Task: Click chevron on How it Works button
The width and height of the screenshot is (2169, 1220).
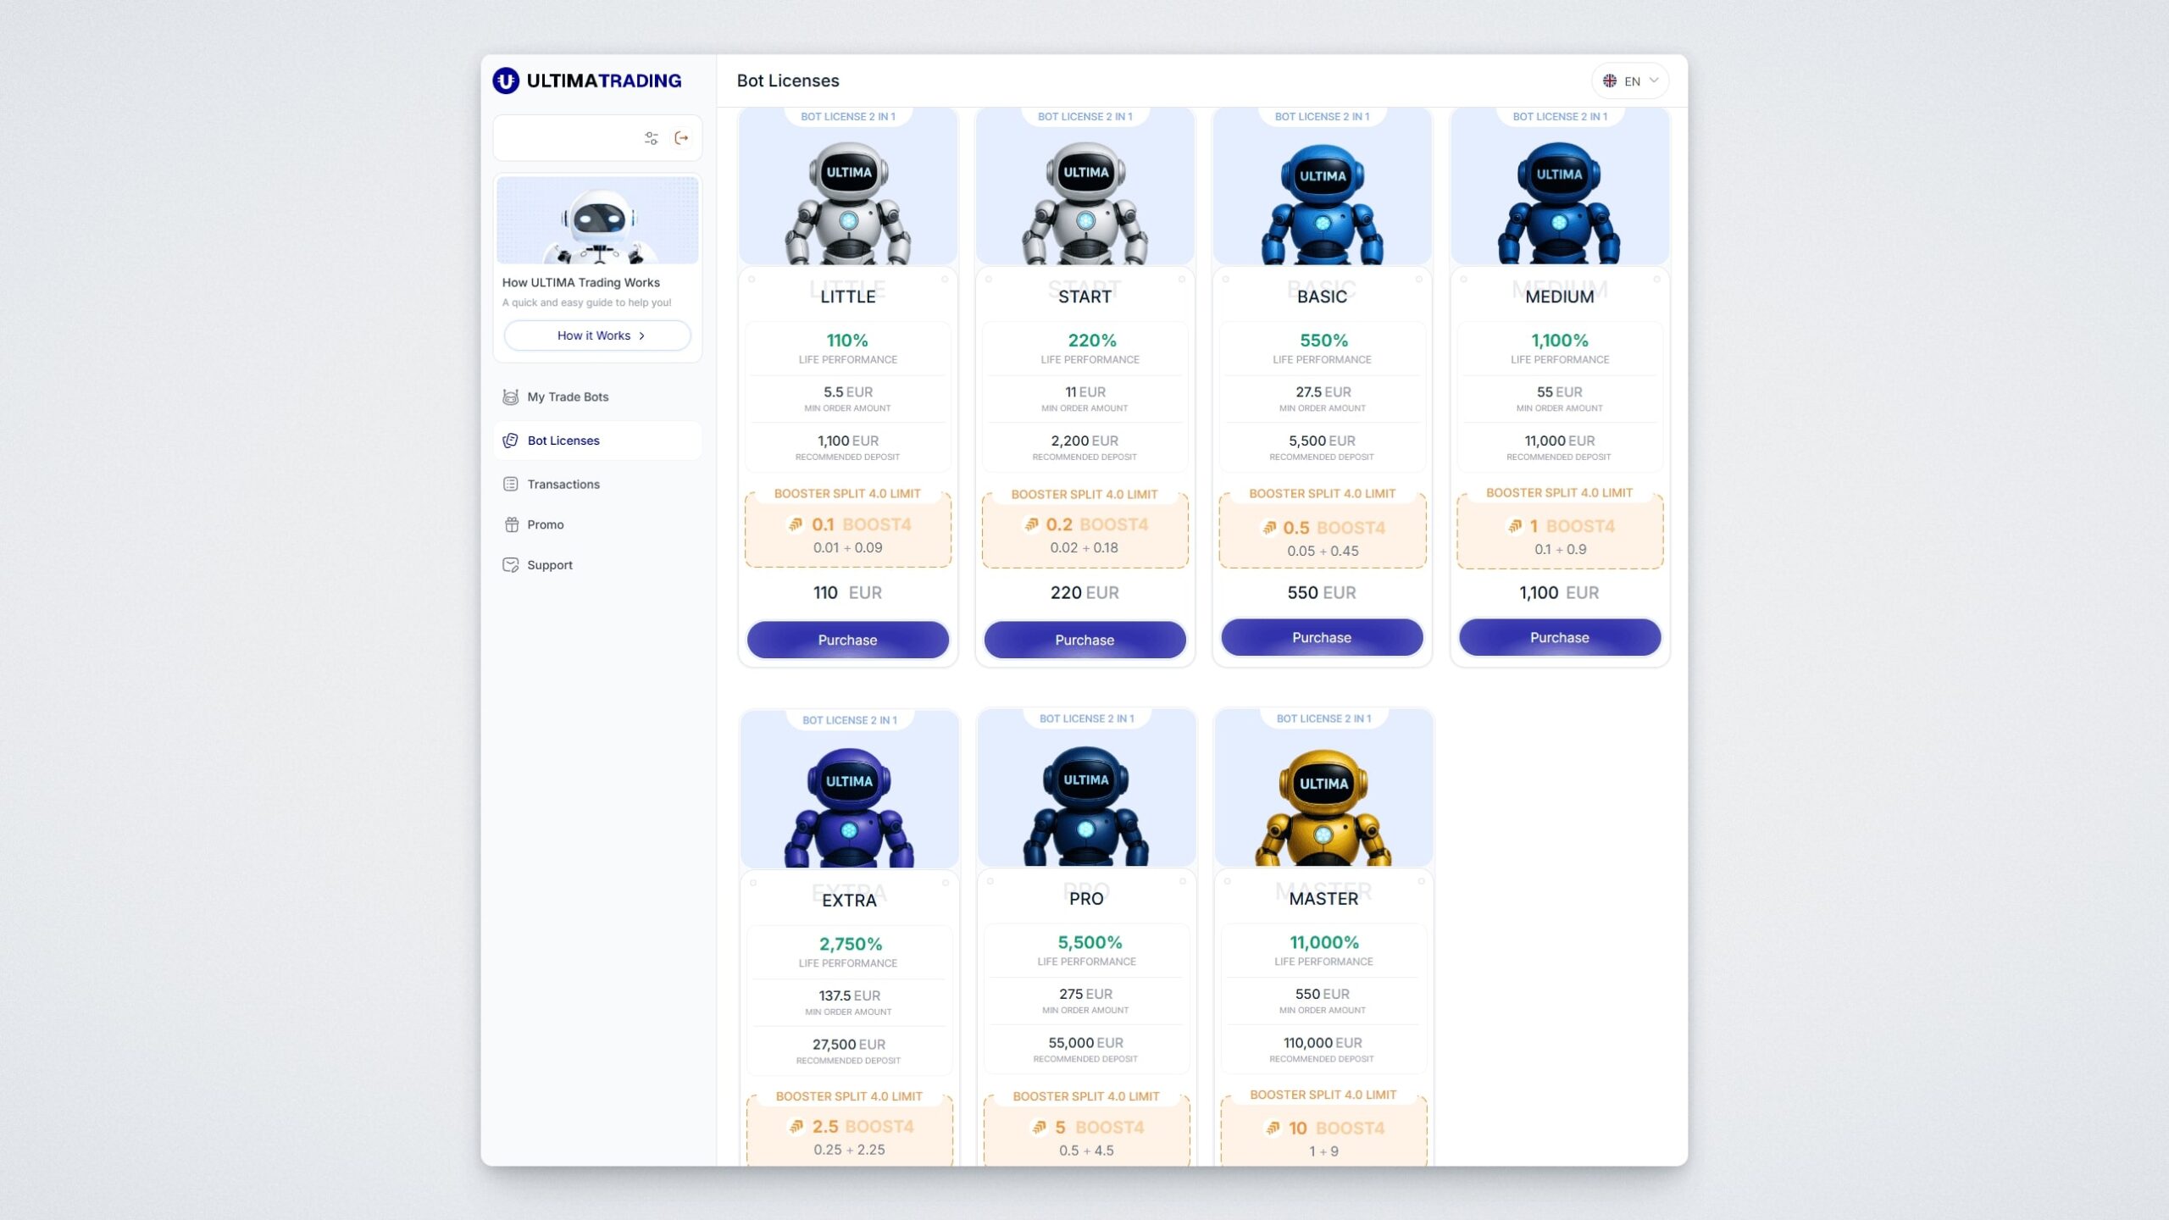Action: click(x=641, y=335)
